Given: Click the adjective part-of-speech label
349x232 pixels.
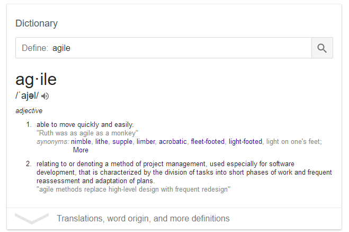Looking at the screenshot, I should 29,111.
